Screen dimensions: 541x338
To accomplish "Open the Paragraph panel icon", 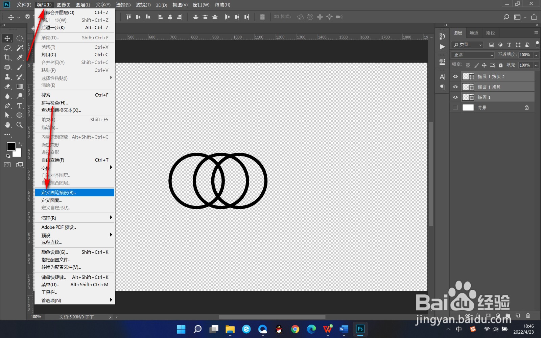I will tap(442, 87).
